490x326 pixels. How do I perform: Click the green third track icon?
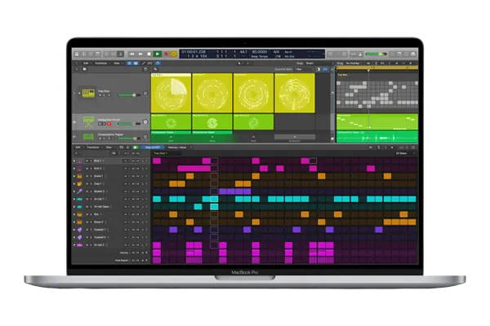(88, 137)
